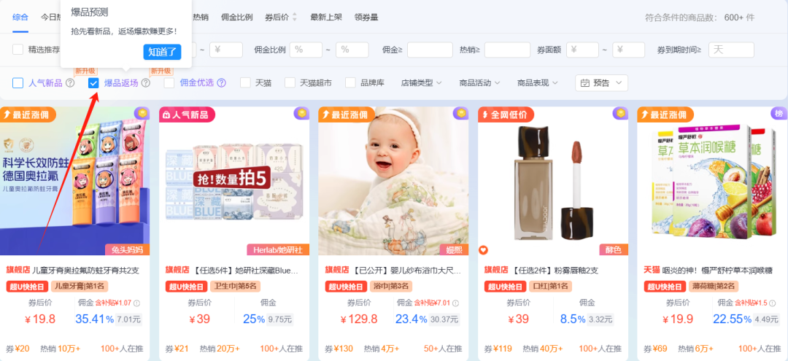Click the 券后价 sort arrows icon

(x=295, y=17)
